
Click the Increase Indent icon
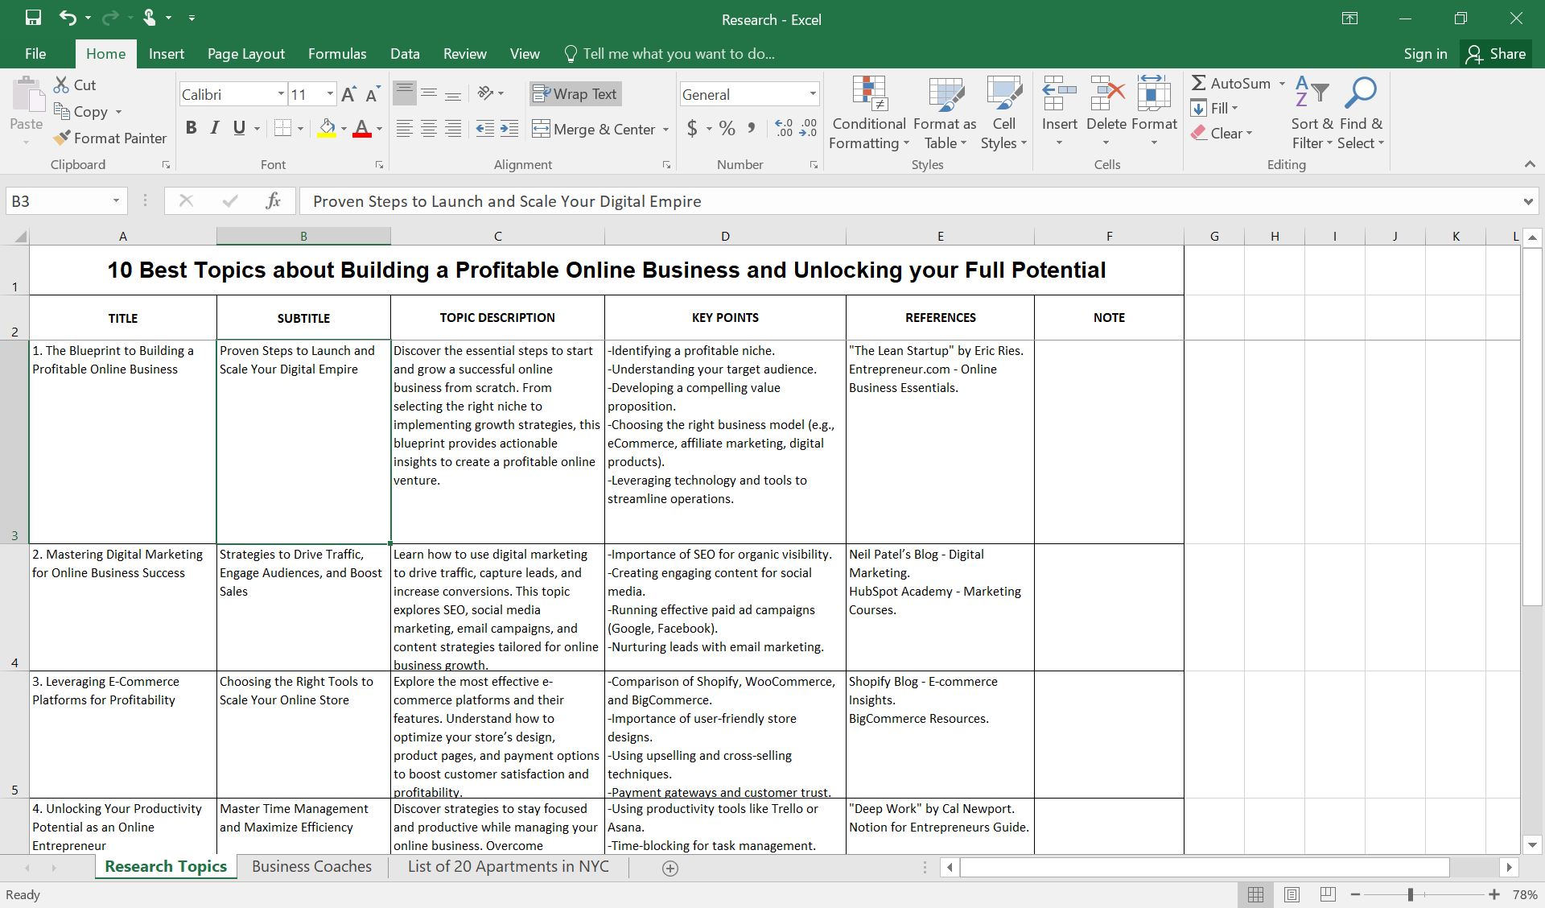click(x=509, y=129)
